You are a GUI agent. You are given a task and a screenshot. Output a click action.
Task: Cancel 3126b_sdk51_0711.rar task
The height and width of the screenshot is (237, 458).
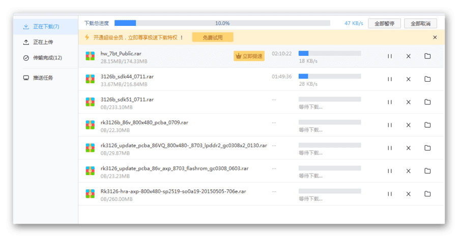[408, 102]
